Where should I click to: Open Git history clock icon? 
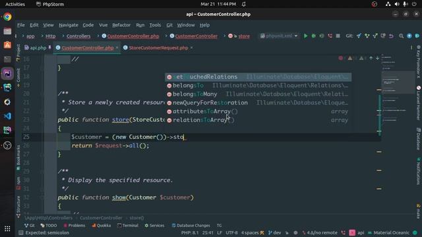click(x=383, y=36)
